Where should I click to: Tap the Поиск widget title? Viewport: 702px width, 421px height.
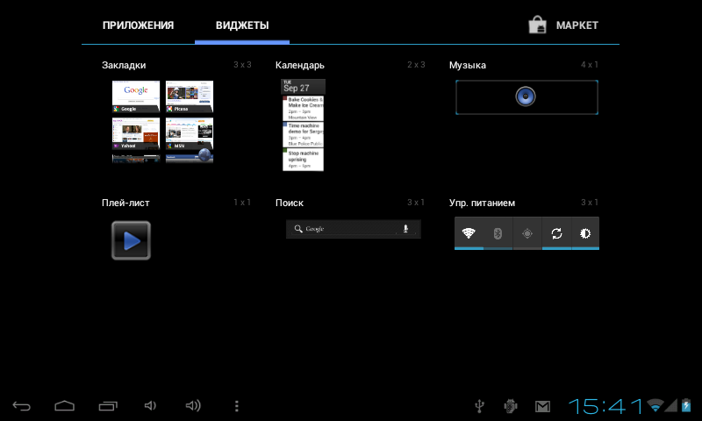click(290, 203)
